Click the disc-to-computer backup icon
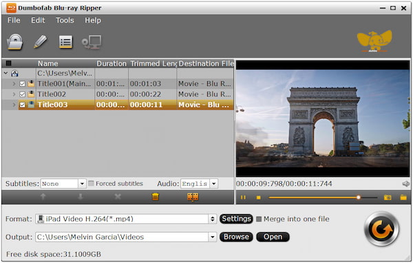Viewport: 413px width, 263px height. 92,42
